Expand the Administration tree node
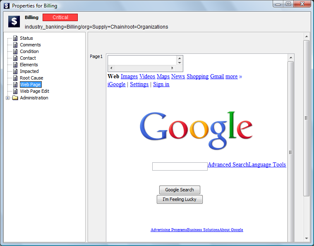 [x=7, y=98]
